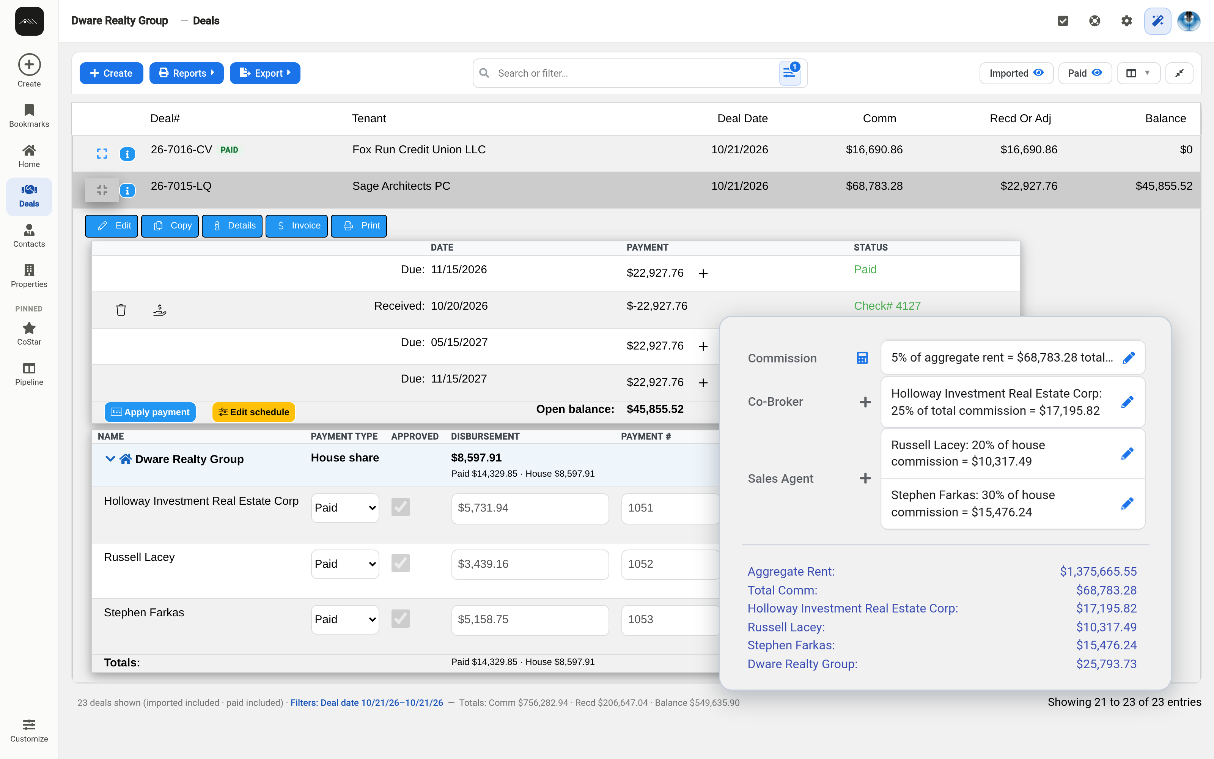Click the magic wand icon button
Image resolution: width=1214 pixels, height=759 pixels.
1157,20
